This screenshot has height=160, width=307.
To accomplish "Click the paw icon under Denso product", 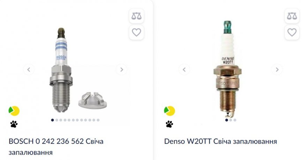I will 169,124.
